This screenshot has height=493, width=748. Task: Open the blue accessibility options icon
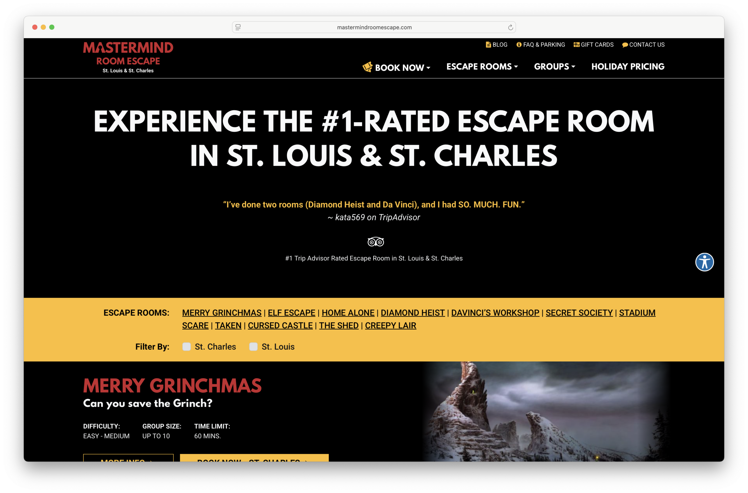click(x=704, y=262)
